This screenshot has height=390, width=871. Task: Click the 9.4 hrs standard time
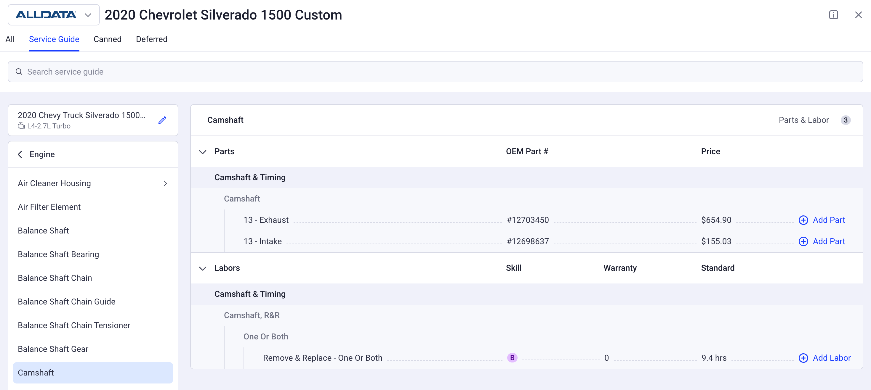click(x=714, y=358)
